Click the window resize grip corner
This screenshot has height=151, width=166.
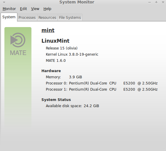tap(165, 150)
